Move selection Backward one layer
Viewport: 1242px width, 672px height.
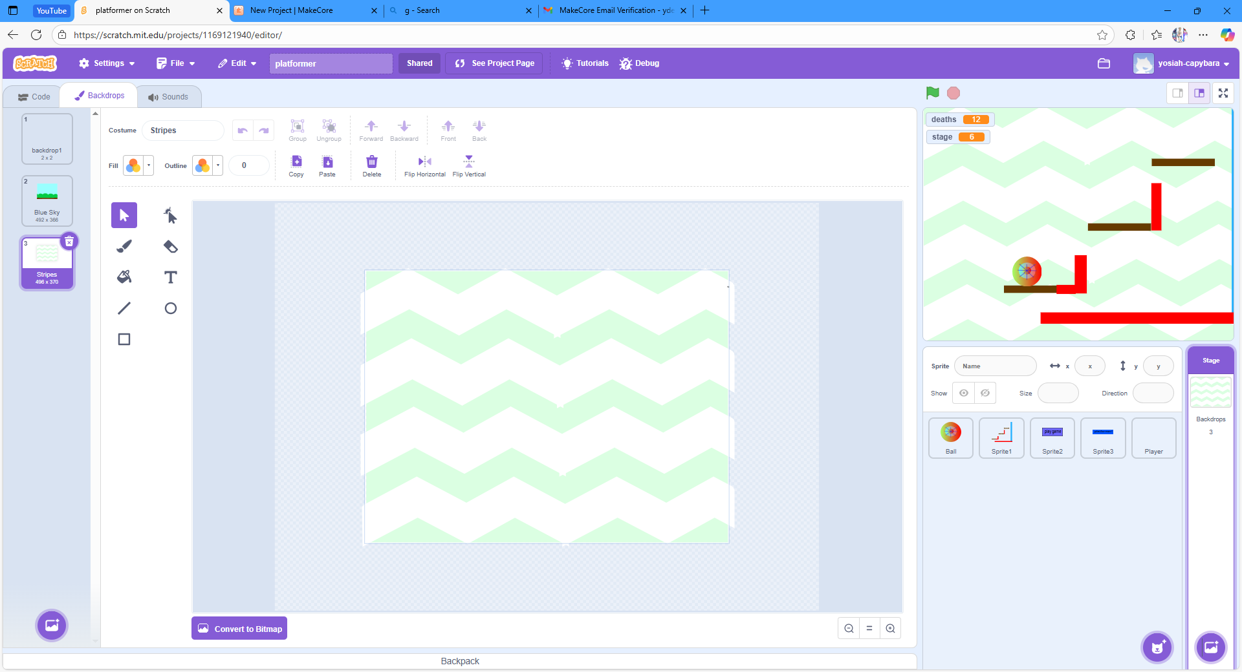pos(404,131)
